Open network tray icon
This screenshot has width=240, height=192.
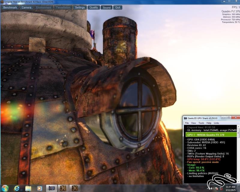coord(221,188)
